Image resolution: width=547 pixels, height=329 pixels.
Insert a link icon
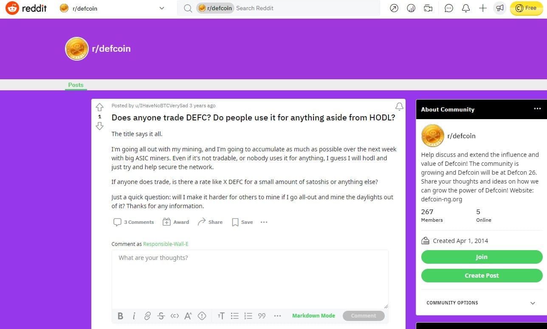(147, 316)
